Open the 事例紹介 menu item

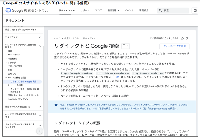pyautogui.click(x=144, y=10)
